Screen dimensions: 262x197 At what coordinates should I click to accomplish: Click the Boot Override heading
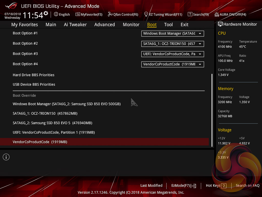(24, 95)
